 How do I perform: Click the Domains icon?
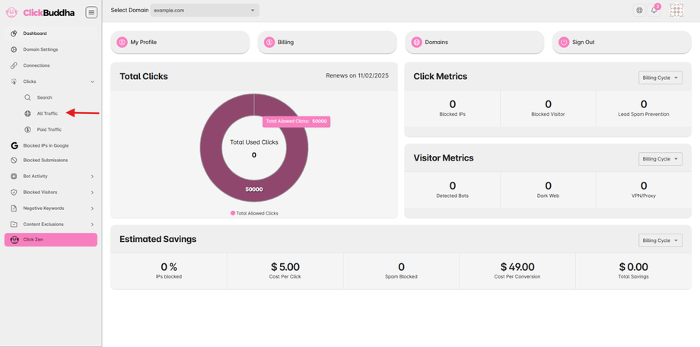point(416,43)
